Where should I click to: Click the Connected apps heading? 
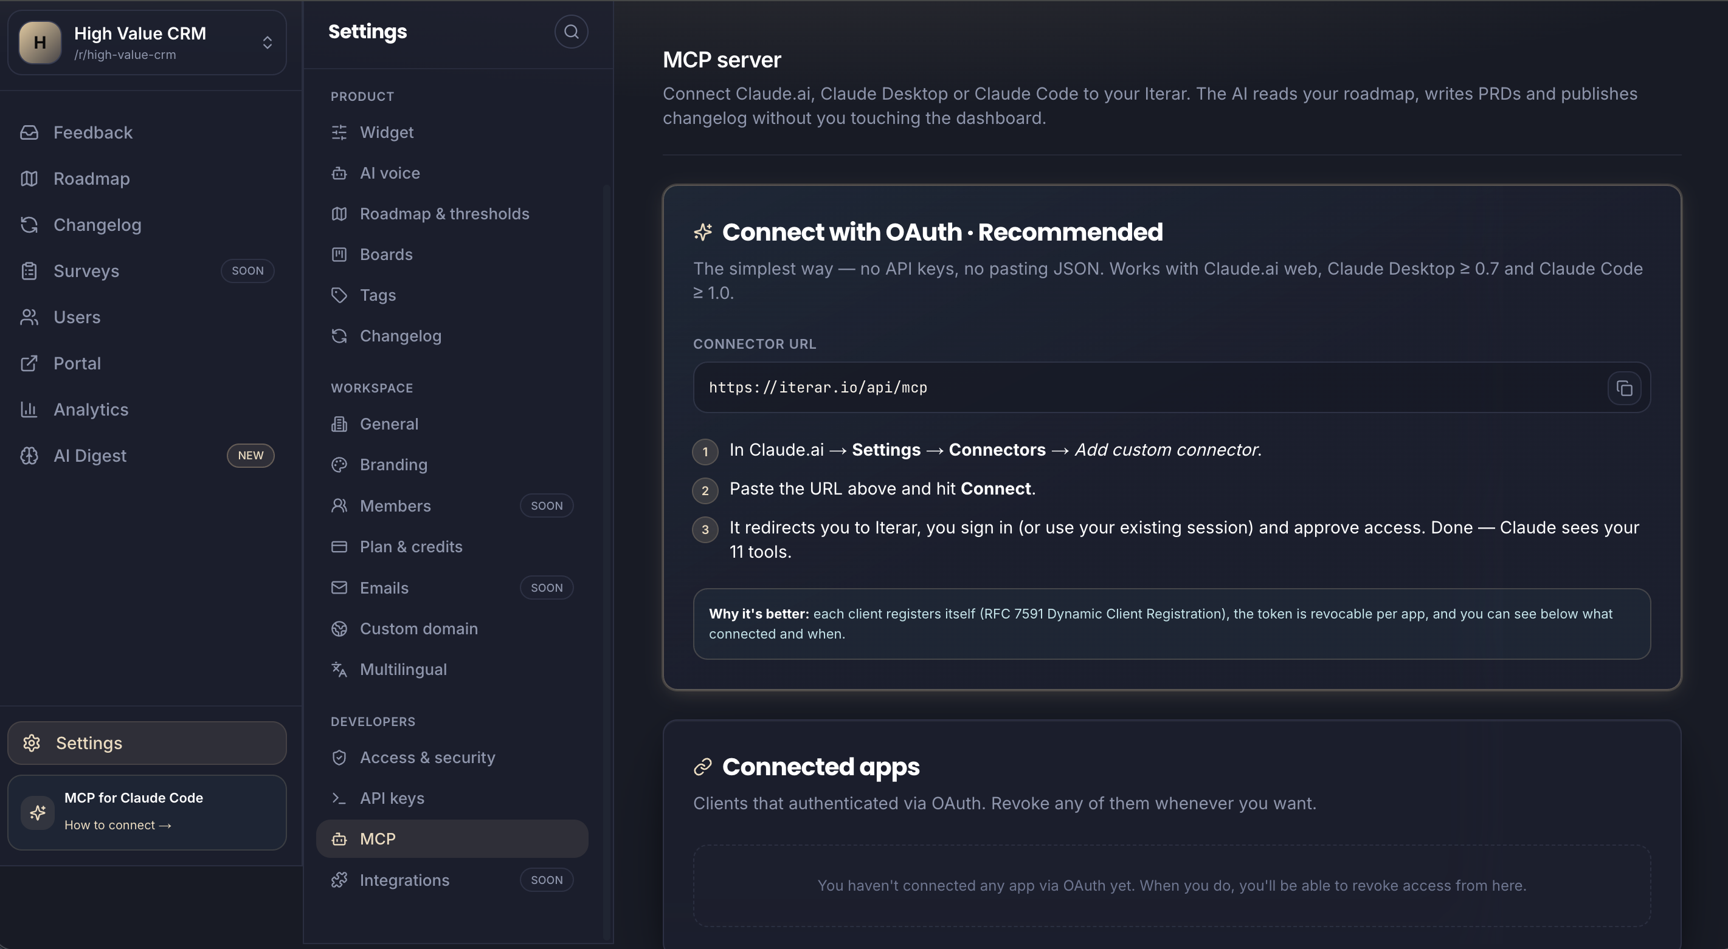(820, 767)
